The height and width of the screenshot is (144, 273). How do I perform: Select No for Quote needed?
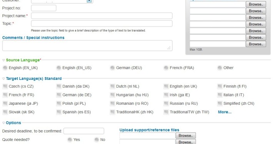97,140
